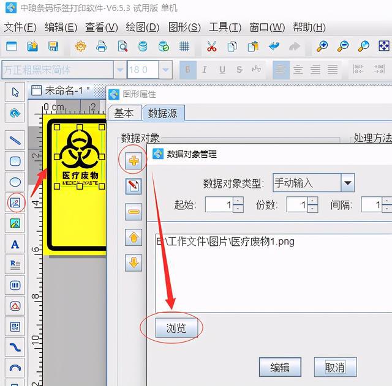Toggle align left text button
The width and height of the screenshot is (392, 386).
point(281,70)
